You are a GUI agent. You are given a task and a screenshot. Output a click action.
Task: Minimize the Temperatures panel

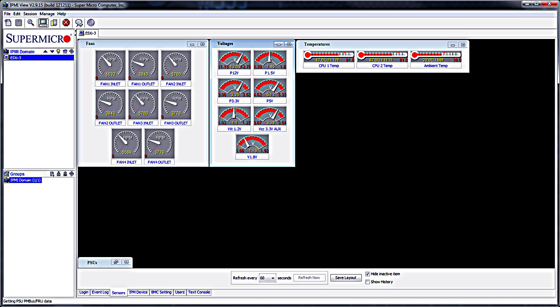452,45
